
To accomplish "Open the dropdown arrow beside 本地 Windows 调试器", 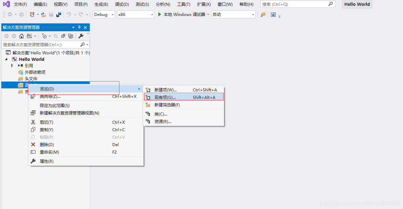I will point(208,15).
